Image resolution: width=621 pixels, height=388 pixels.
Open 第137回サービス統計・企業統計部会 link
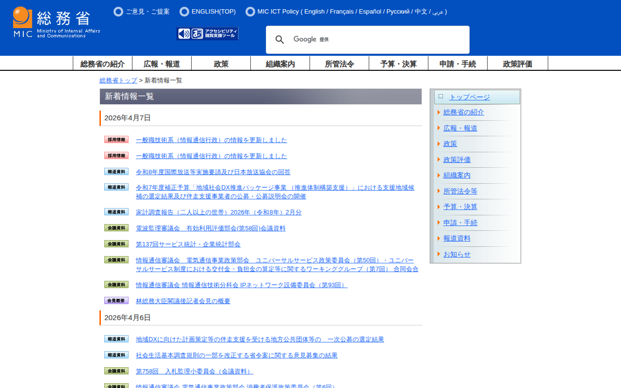[188, 244]
